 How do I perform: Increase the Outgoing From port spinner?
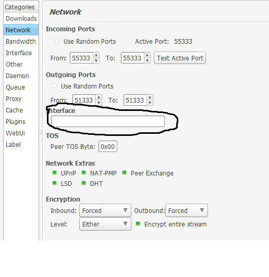(x=99, y=97)
